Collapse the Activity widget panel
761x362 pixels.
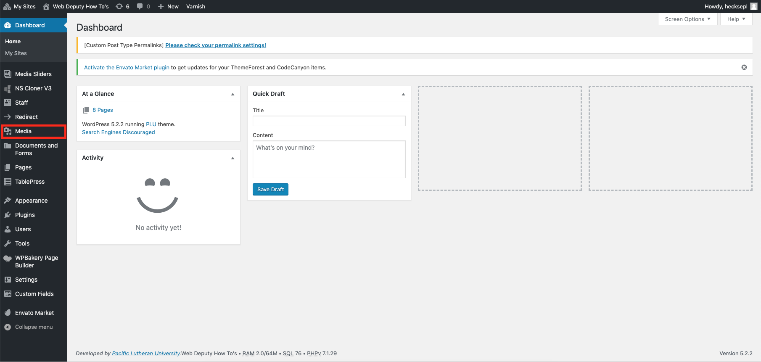coord(233,158)
